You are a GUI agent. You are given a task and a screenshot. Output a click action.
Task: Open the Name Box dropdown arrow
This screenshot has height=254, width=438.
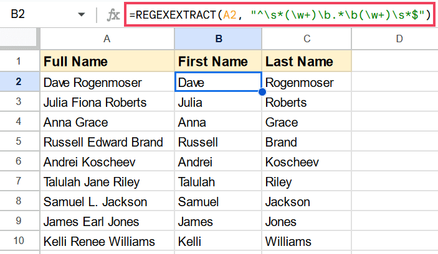[x=81, y=14]
